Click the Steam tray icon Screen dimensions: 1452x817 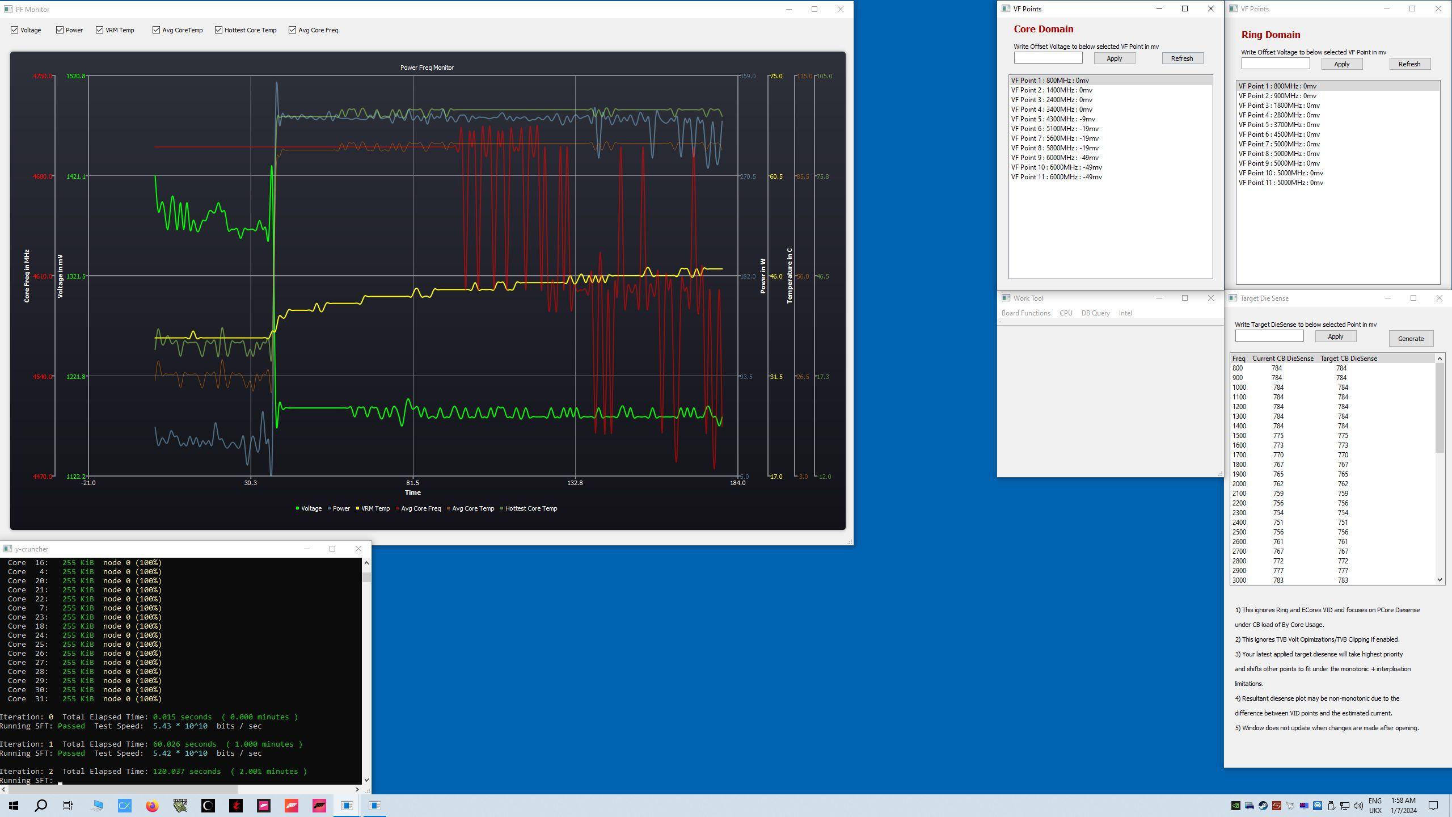[1263, 805]
